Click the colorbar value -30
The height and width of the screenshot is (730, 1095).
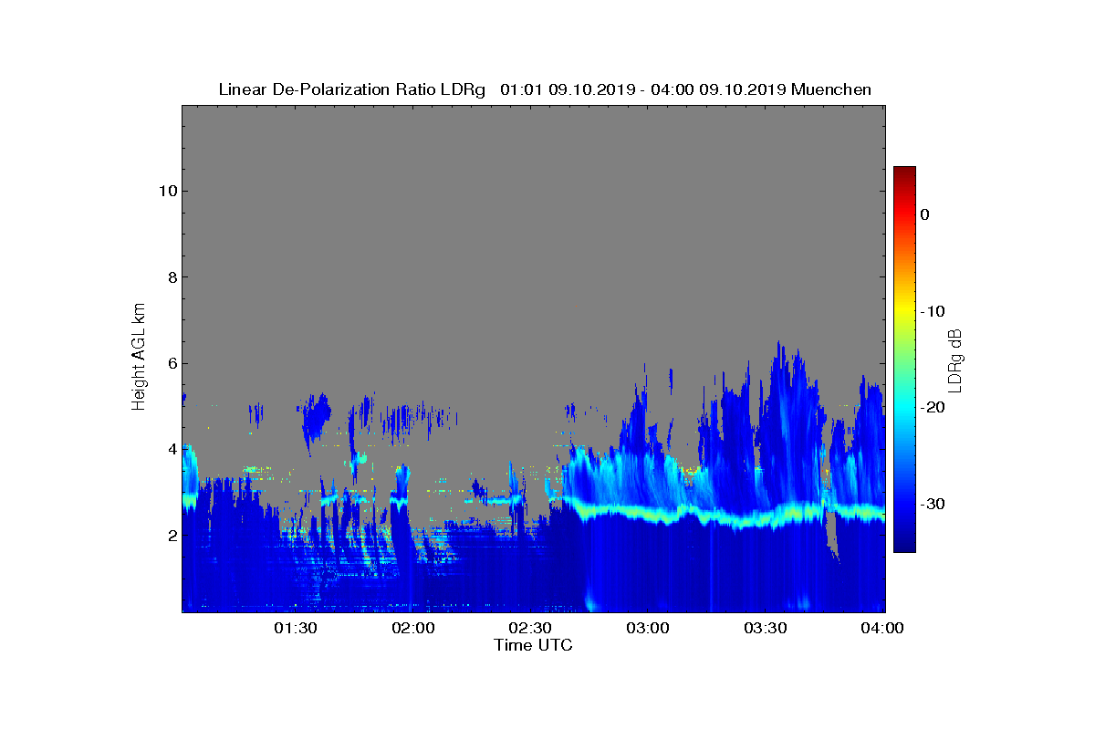point(933,504)
